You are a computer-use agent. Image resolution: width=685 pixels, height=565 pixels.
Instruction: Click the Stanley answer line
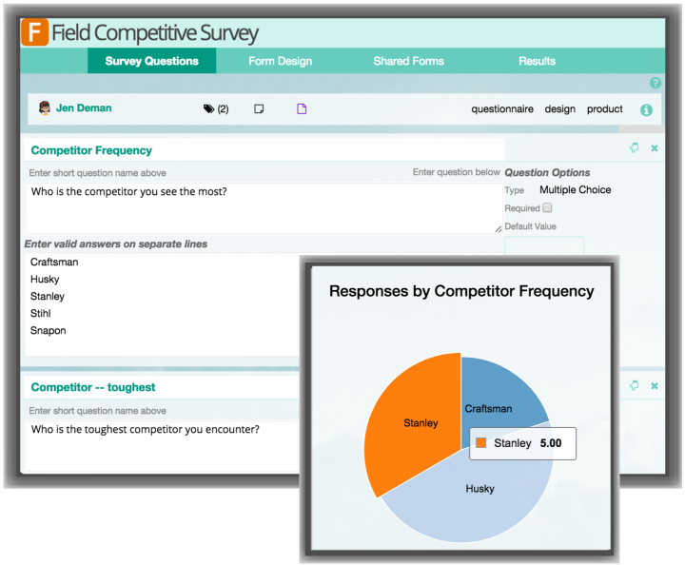click(48, 296)
